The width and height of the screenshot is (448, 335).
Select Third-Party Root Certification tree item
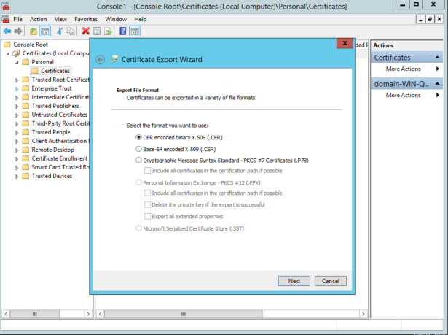(60, 123)
